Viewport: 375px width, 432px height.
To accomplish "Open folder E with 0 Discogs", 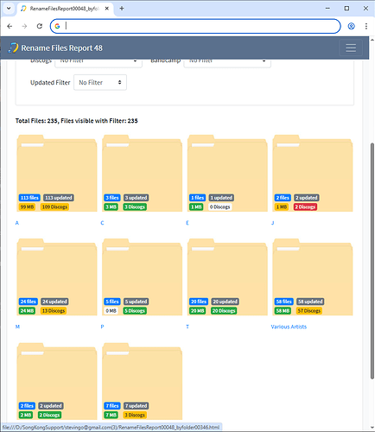I will pyautogui.click(x=227, y=173).
